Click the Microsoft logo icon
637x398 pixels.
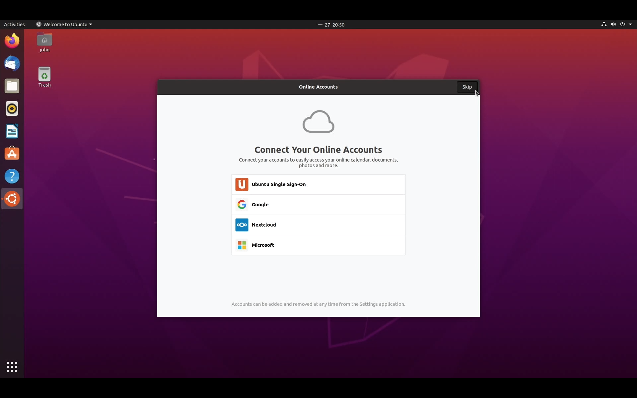pos(242,245)
